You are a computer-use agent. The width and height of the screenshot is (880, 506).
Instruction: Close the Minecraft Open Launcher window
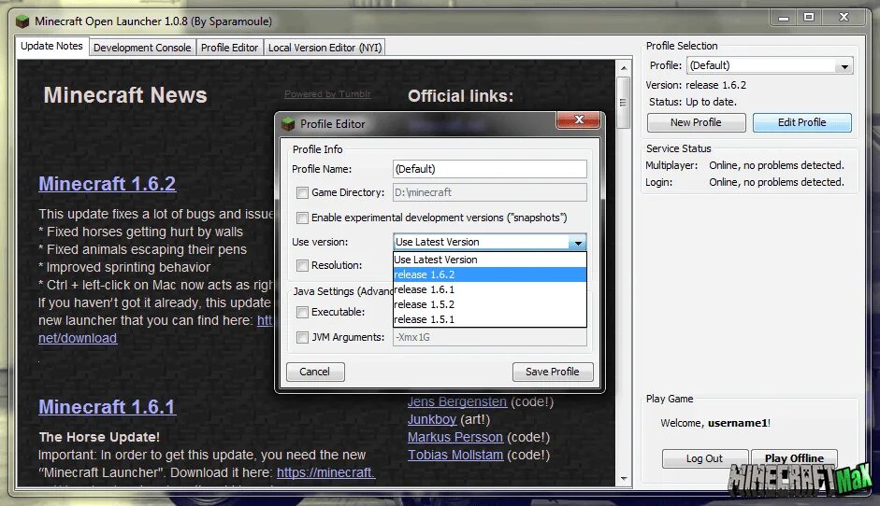844,18
